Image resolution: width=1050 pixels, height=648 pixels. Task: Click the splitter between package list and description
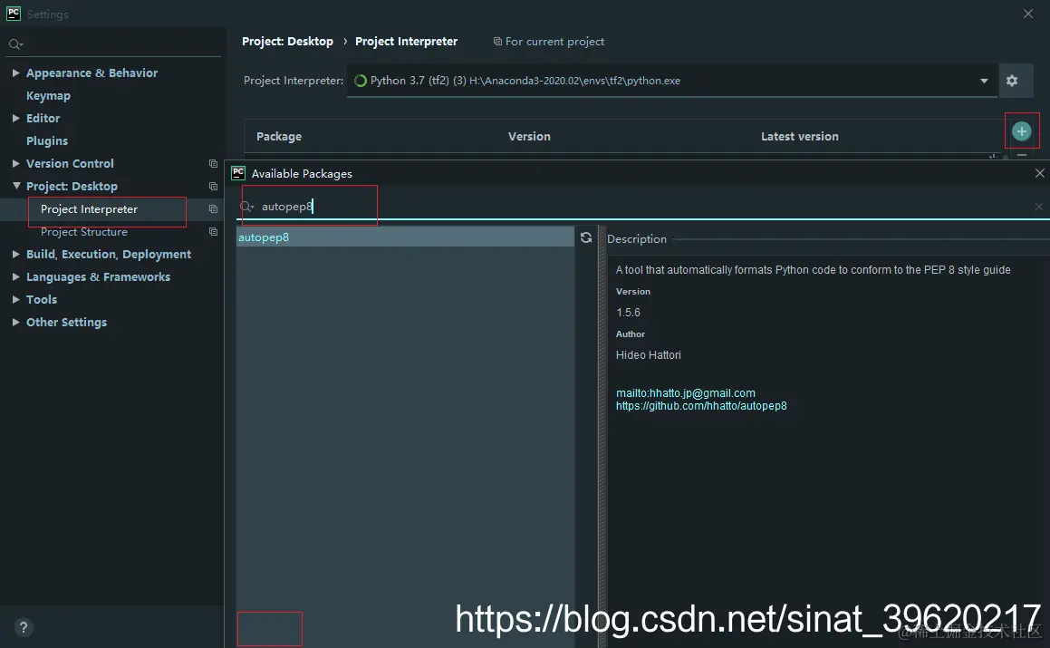[x=602, y=436]
